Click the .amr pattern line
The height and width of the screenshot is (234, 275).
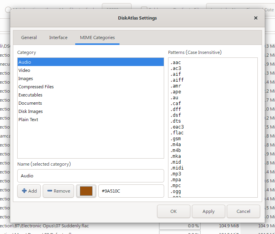tap(175, 86)
